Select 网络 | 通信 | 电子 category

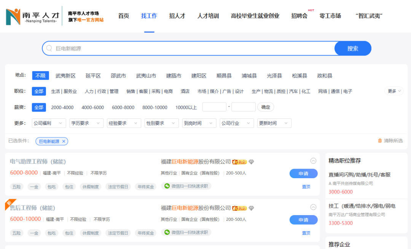point(335,91)
